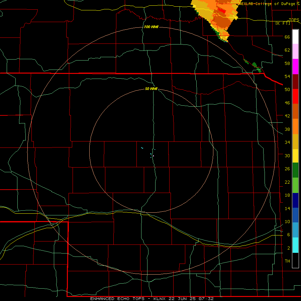This screenshot has height=301, width=301.
Task: Click the 22 legend value
Action: click(x=287, y=182)
